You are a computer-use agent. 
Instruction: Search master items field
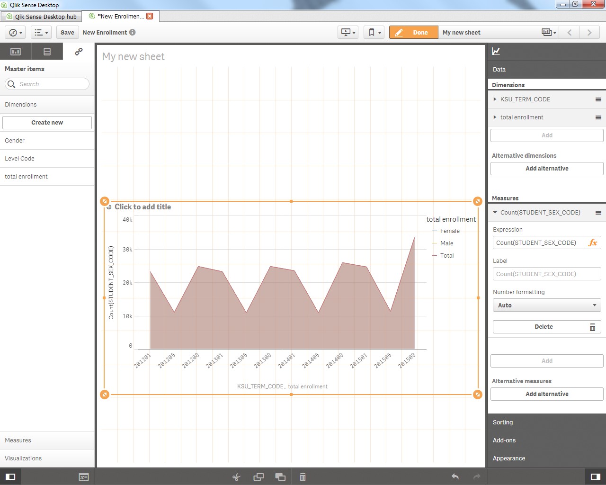click(47, 84)
